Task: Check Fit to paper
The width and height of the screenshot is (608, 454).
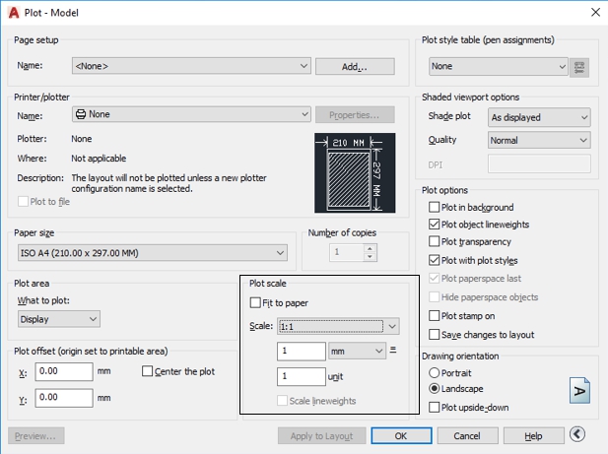Action: click(x=255, y=302)
